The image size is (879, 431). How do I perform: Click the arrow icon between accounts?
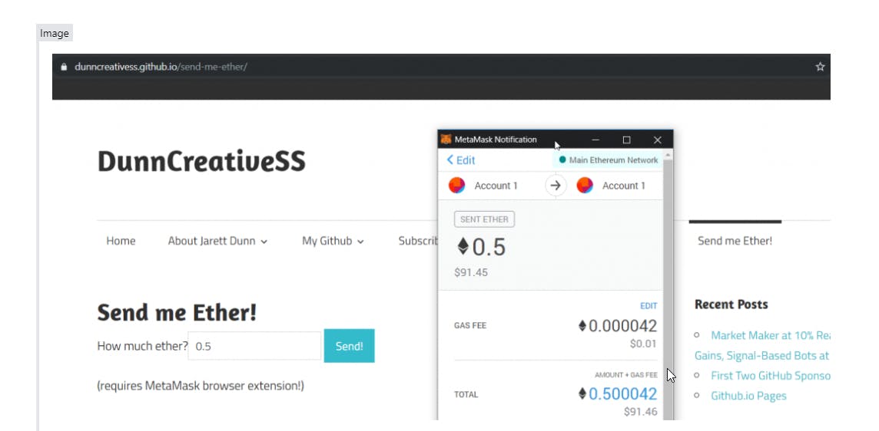(x=555, y=186)
